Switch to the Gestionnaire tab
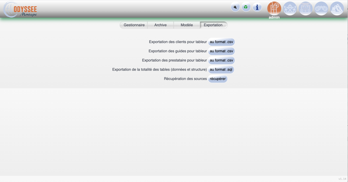The image size is (348, 182). click(134, 25)
